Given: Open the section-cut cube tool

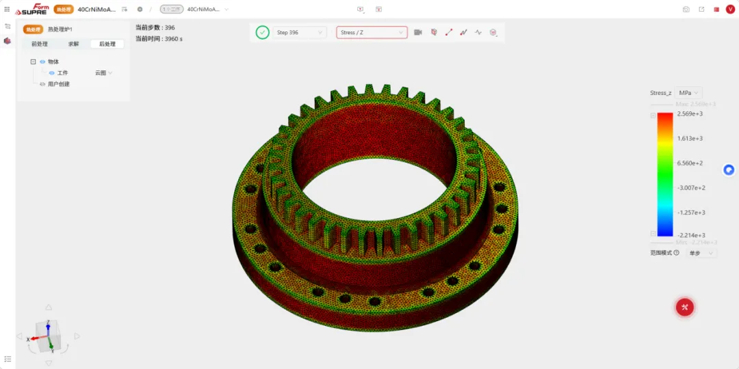Looking at the screenshot, I should point(434,33).
